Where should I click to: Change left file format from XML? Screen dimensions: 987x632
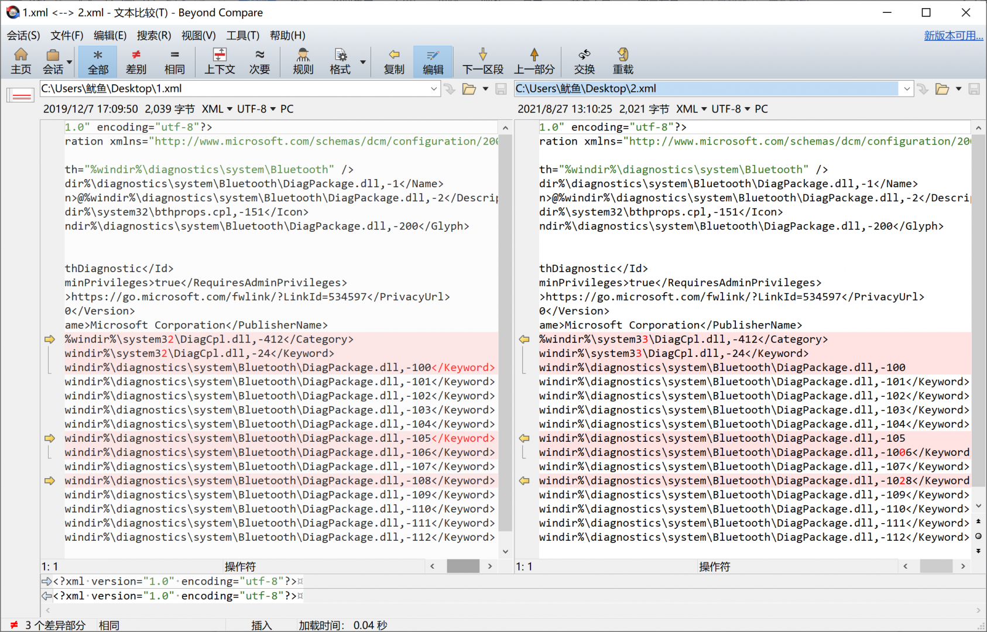[x=217, y=109]
